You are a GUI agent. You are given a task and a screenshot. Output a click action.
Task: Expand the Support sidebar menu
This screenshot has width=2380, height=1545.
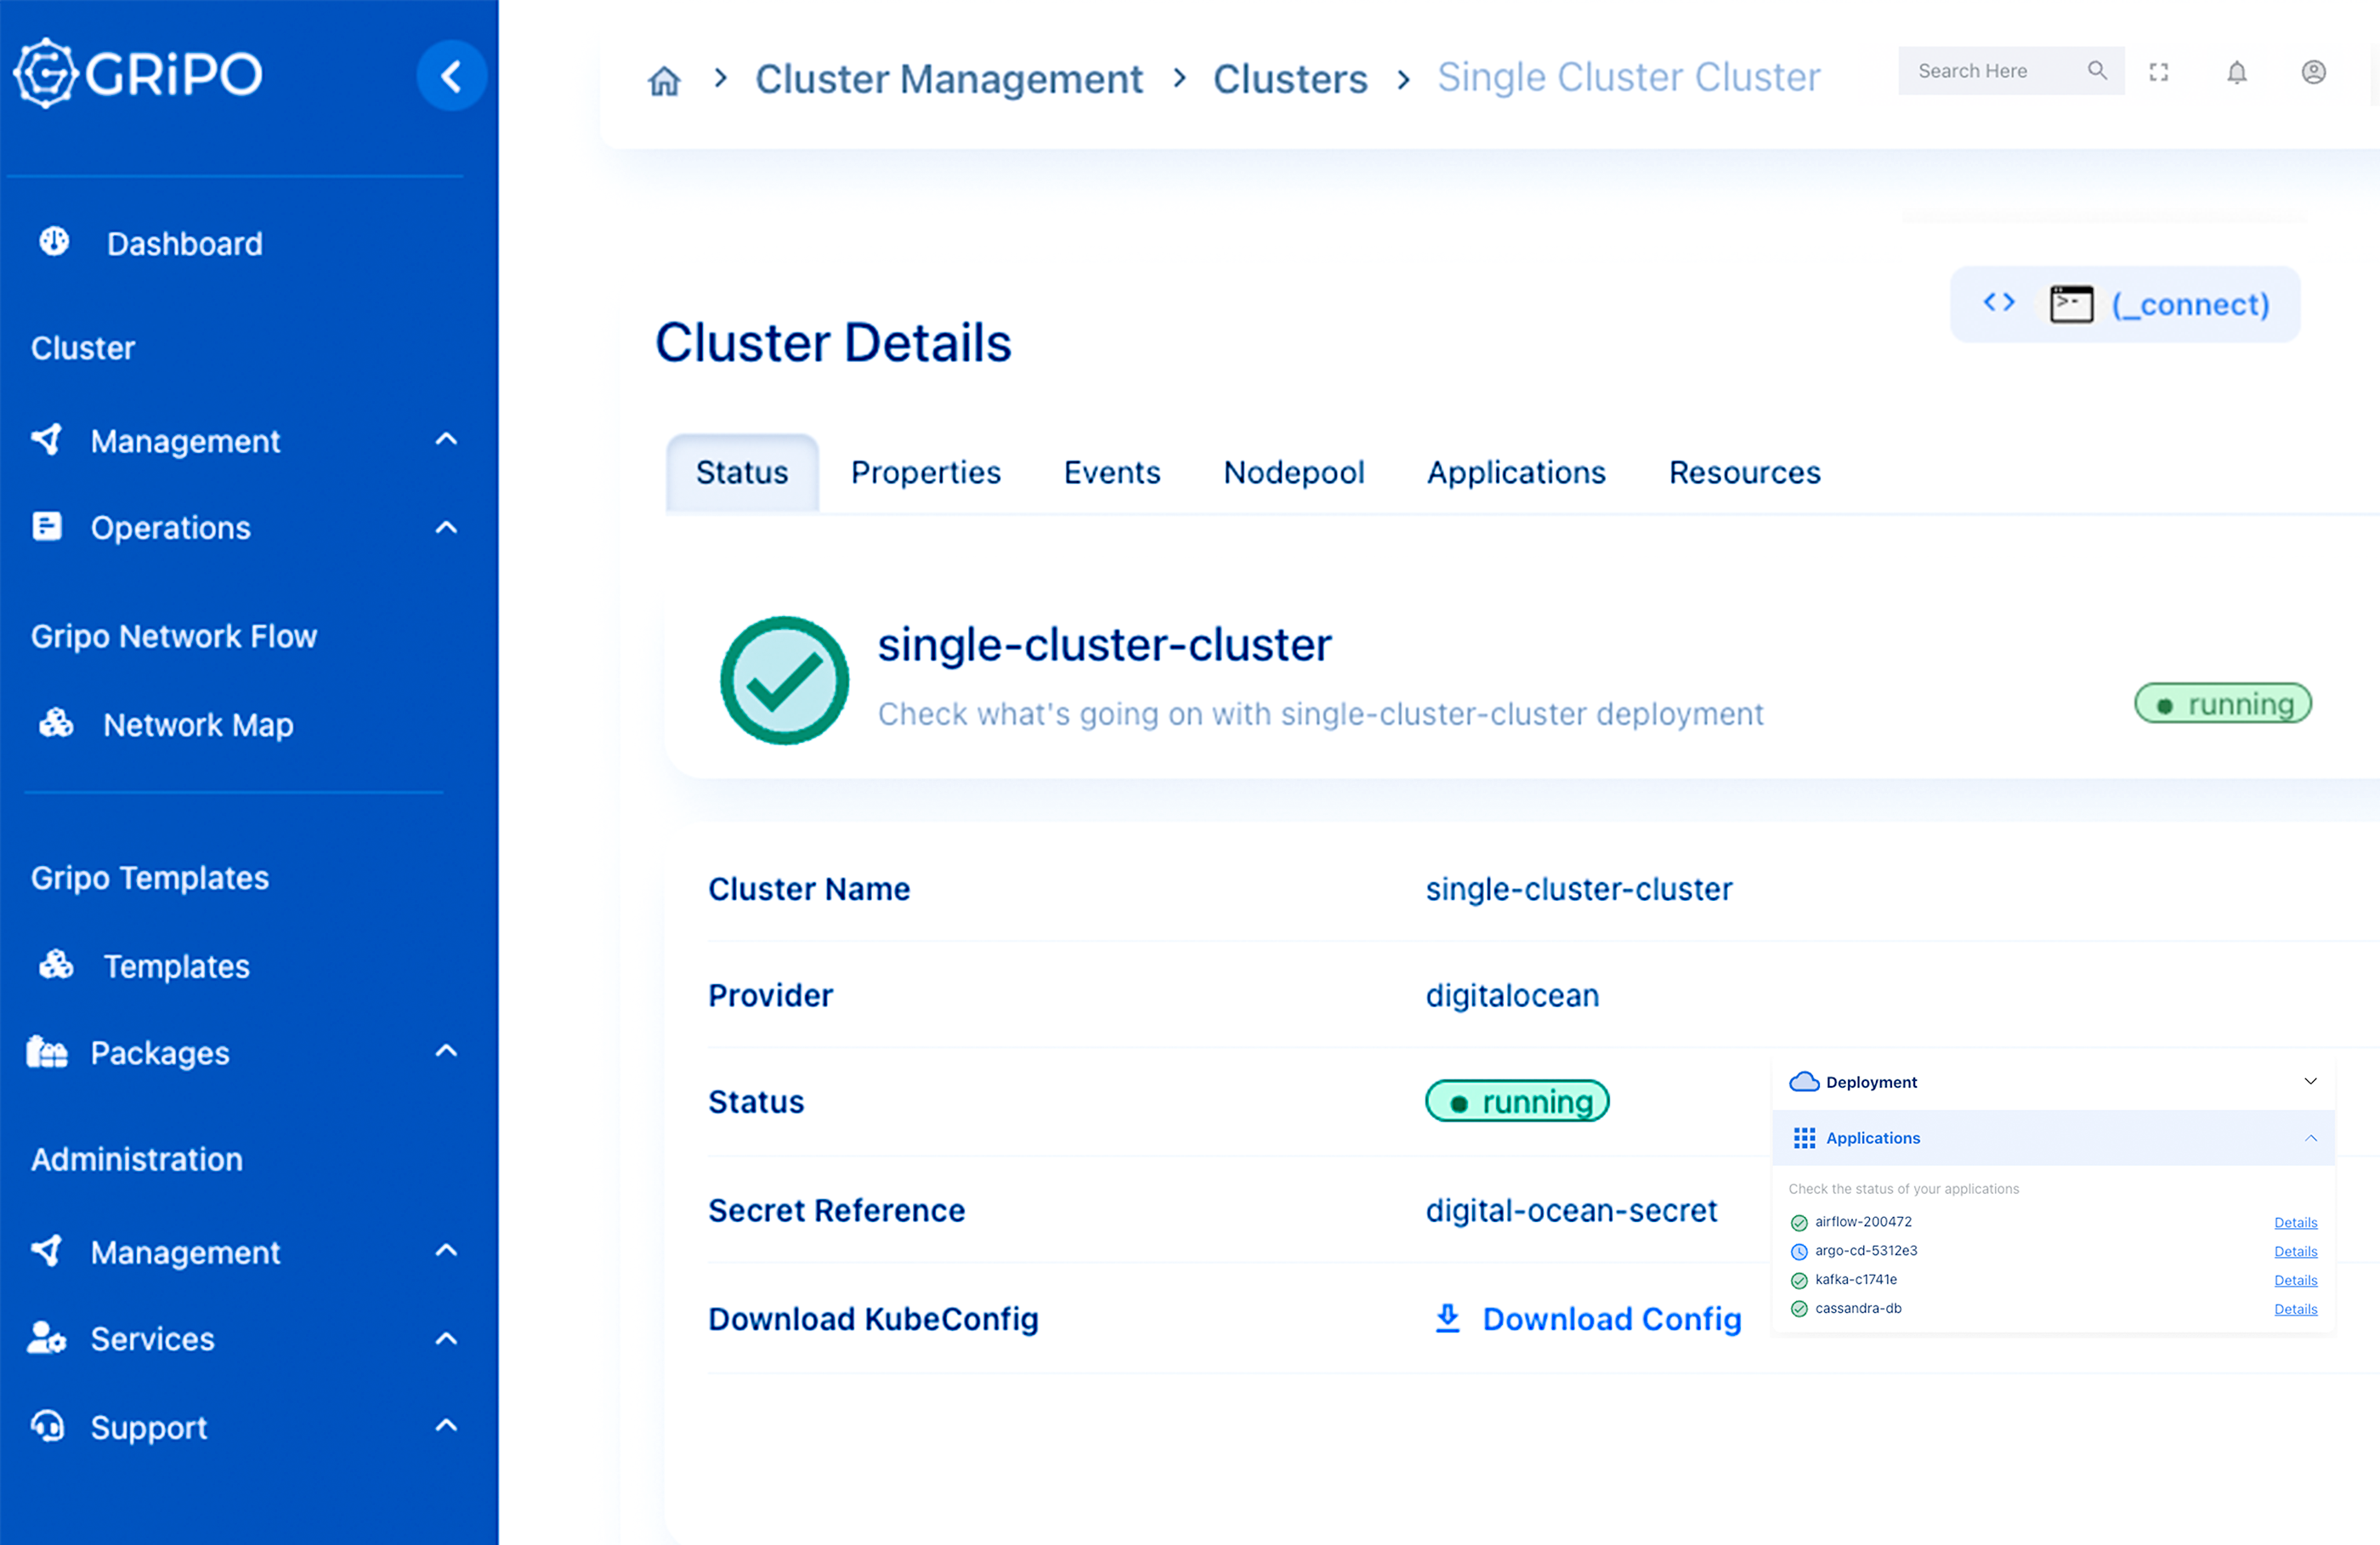pyautogui.click(x=446, y=1426)
